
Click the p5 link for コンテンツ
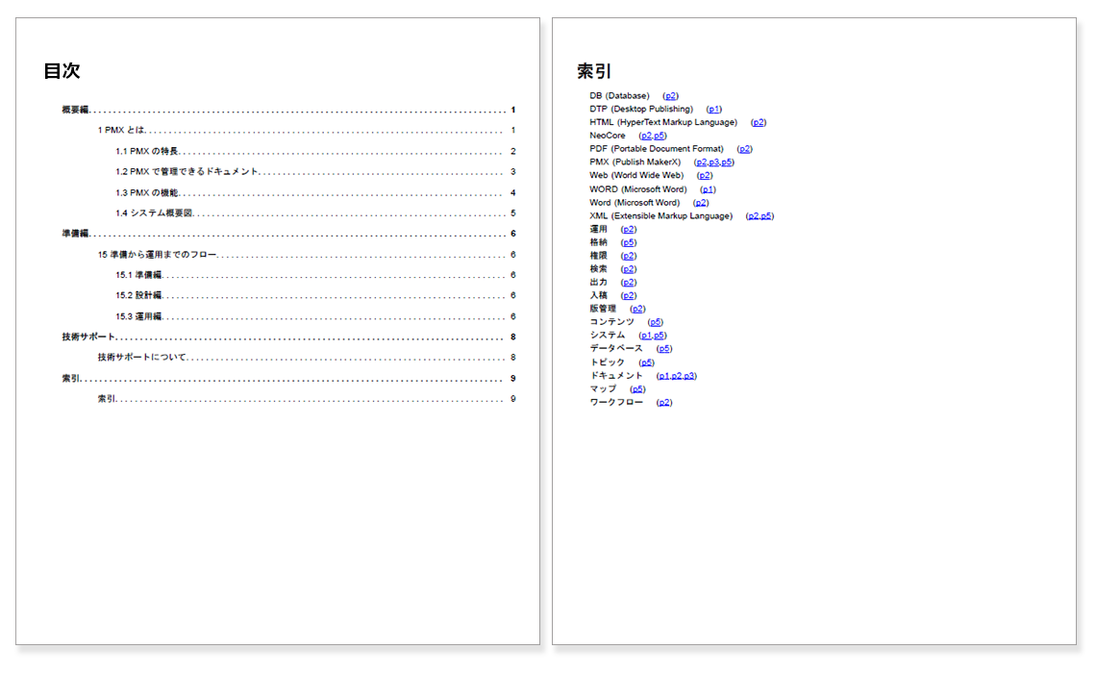[655, 321]
